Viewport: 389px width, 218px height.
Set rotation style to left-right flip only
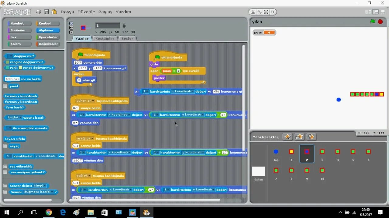coord(71,28)
